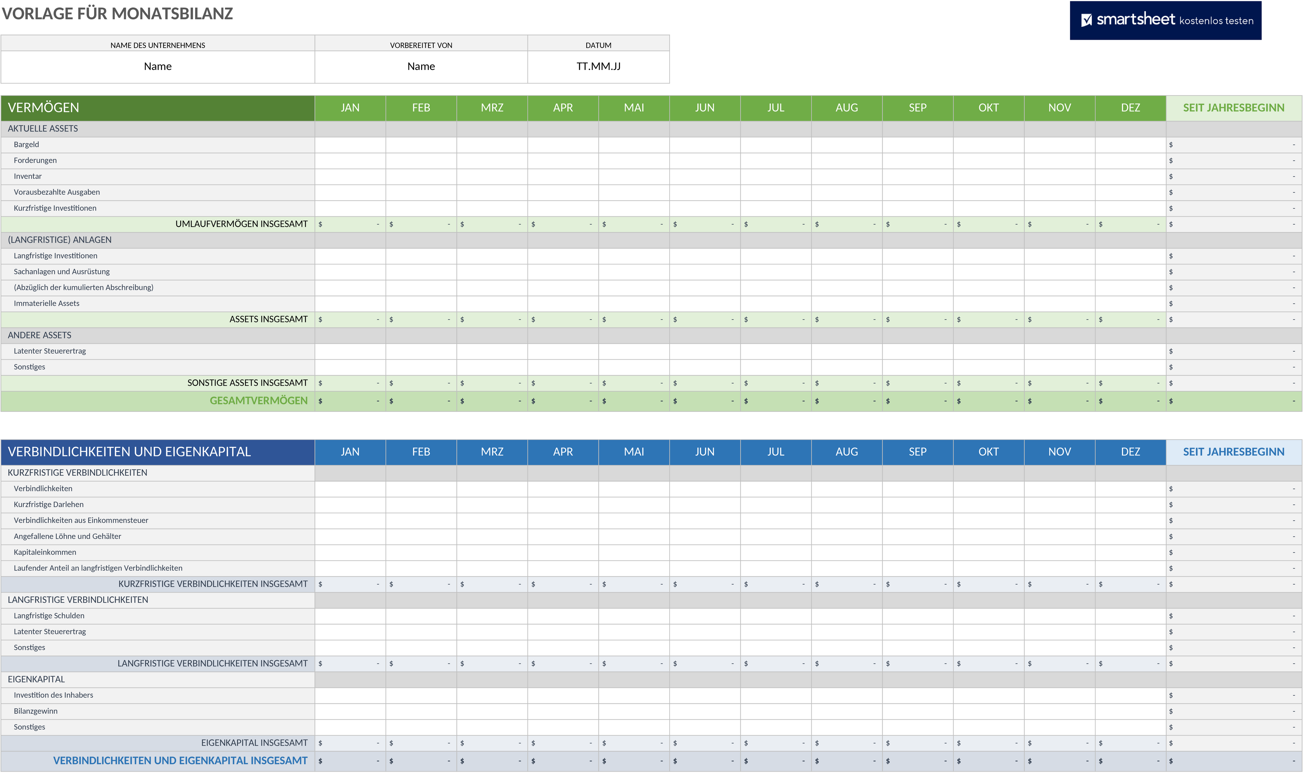Screen dimensions: 1303x773
Task: Click the blue VERBINDLICHKEITEN UND EIGENKAPITAL header
Action: pyautogui.click(x=158, y=452)
